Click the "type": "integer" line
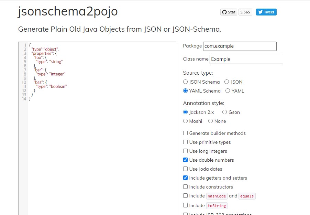 point(51,74)
